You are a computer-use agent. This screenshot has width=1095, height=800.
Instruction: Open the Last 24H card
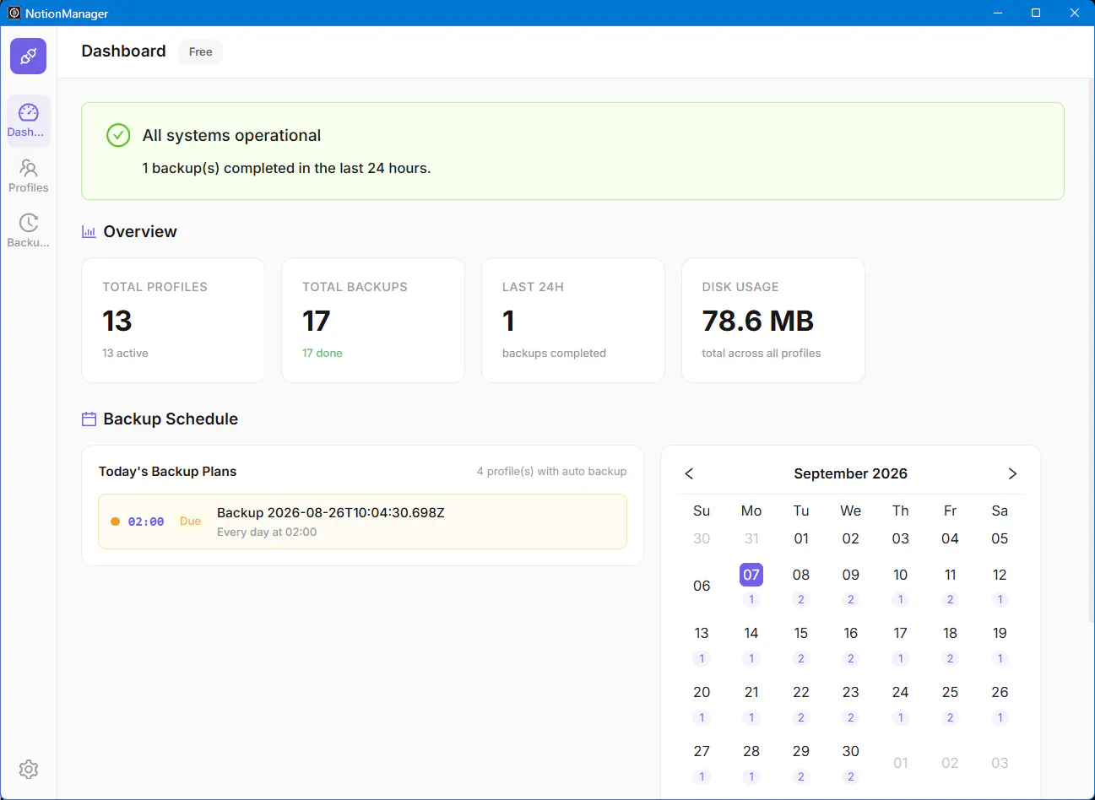[x=573, y=320]
